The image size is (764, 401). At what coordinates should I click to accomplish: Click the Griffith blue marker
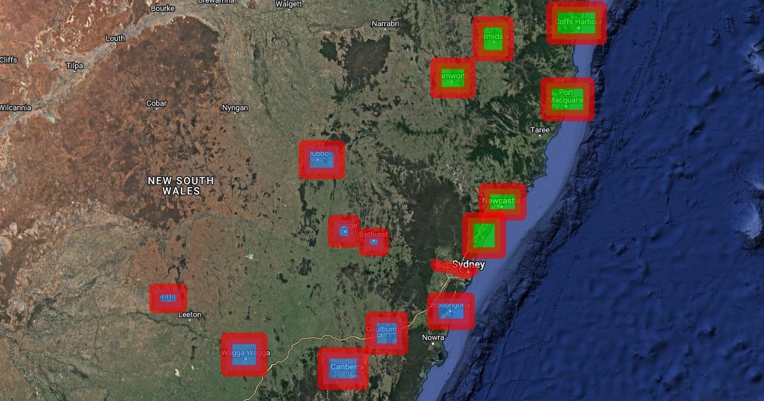168,298
